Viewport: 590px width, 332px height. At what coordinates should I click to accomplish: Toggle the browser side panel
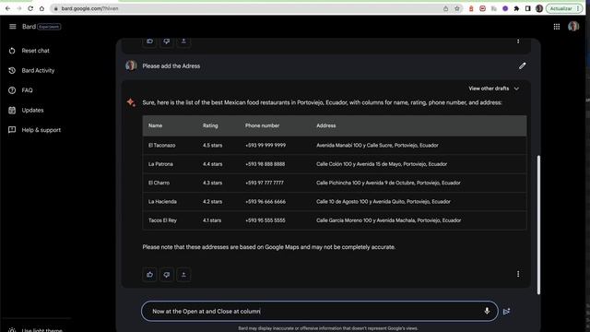coord(527,8)
